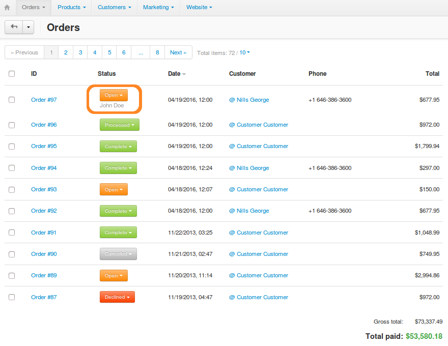Open the Customers menu
This screenshot has height=346, width=448.
tap(114, 8)
